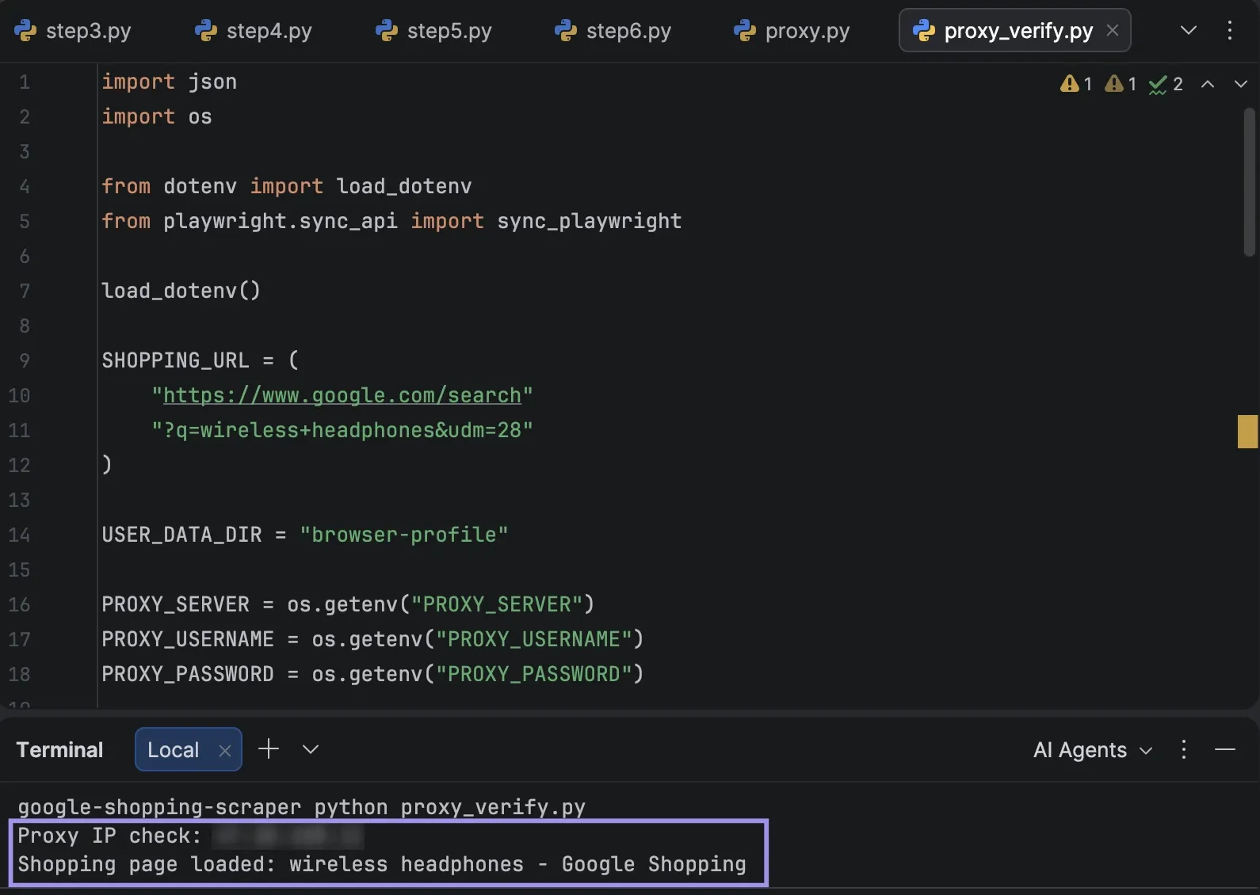The height and width of the screenshot is (895, 1260).
Task: Click the "import json" statement
Action: (170, 82)
